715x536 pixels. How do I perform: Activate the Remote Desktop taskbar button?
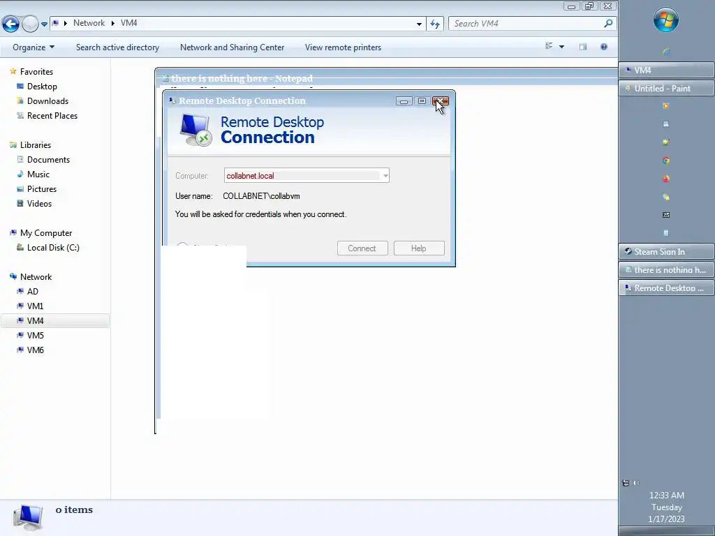tap(666, 288)
